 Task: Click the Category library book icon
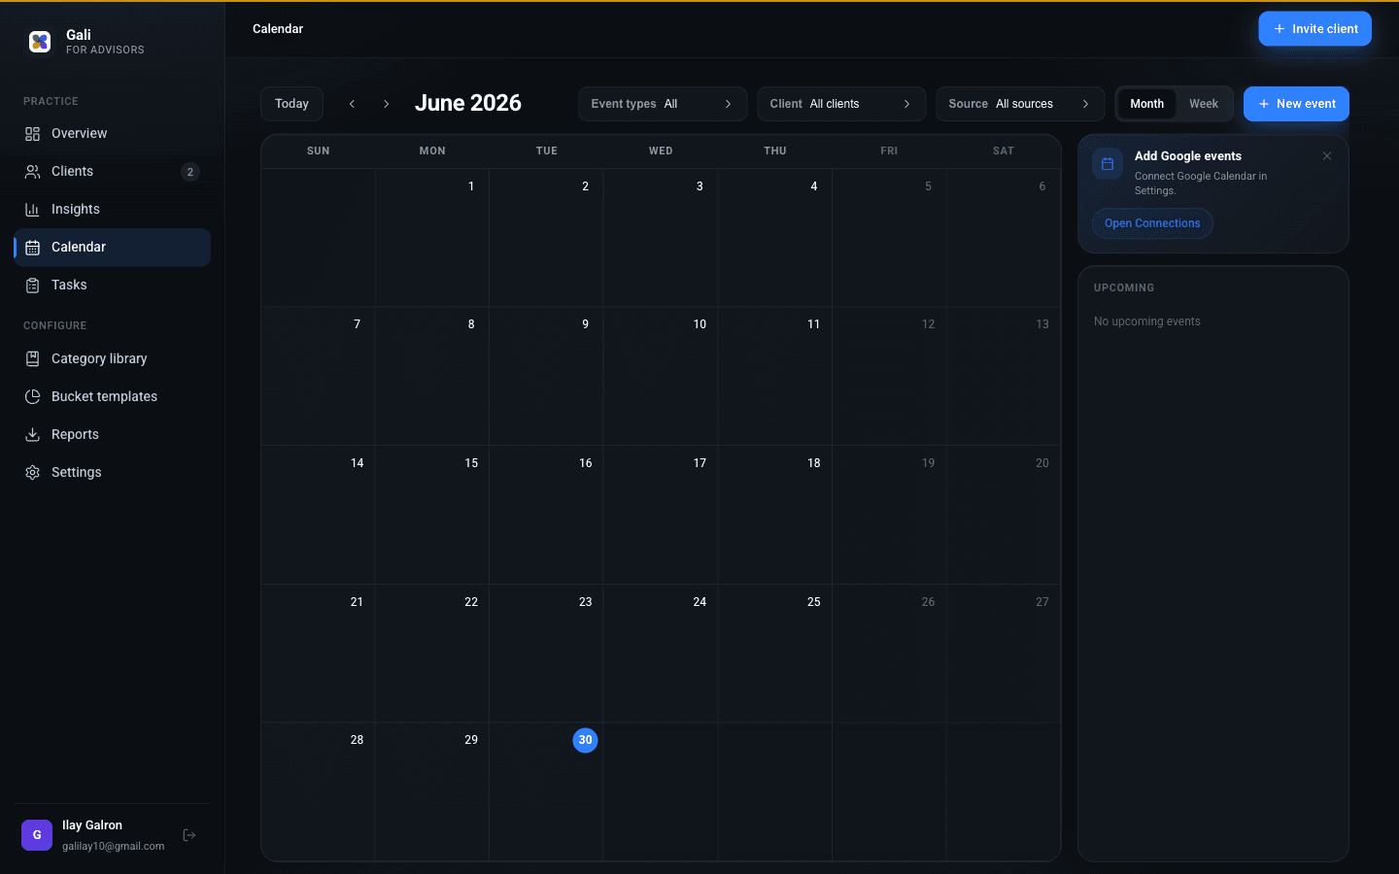click(32, 358)
